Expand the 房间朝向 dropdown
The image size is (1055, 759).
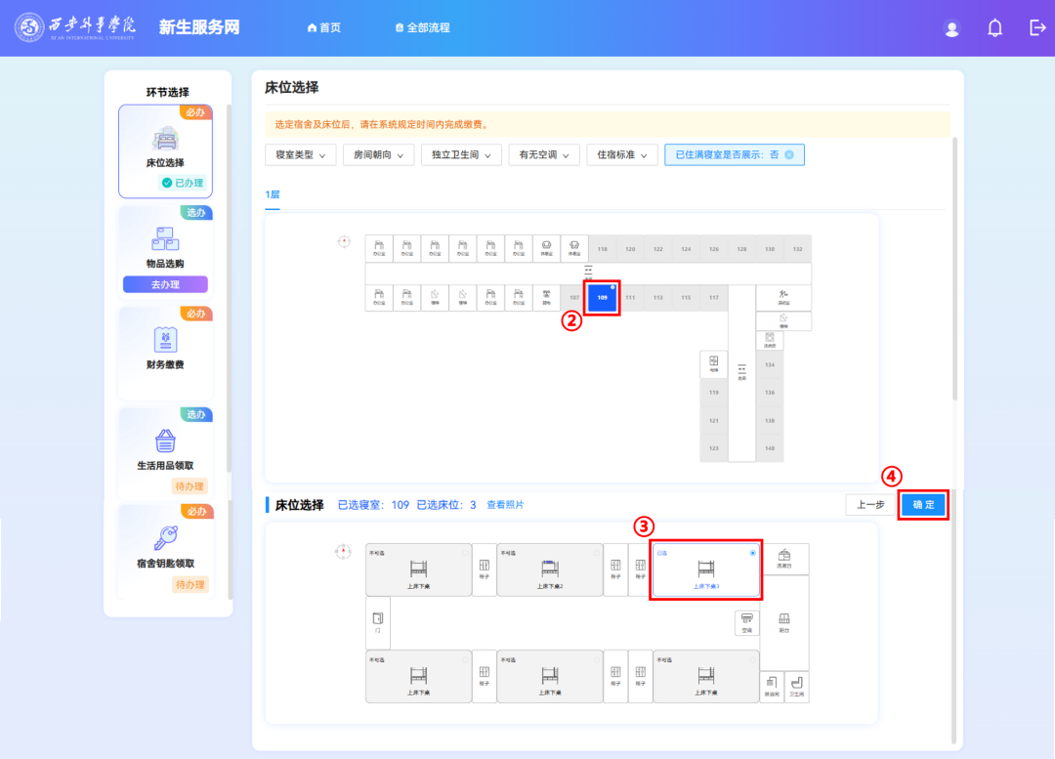(379, 154)
